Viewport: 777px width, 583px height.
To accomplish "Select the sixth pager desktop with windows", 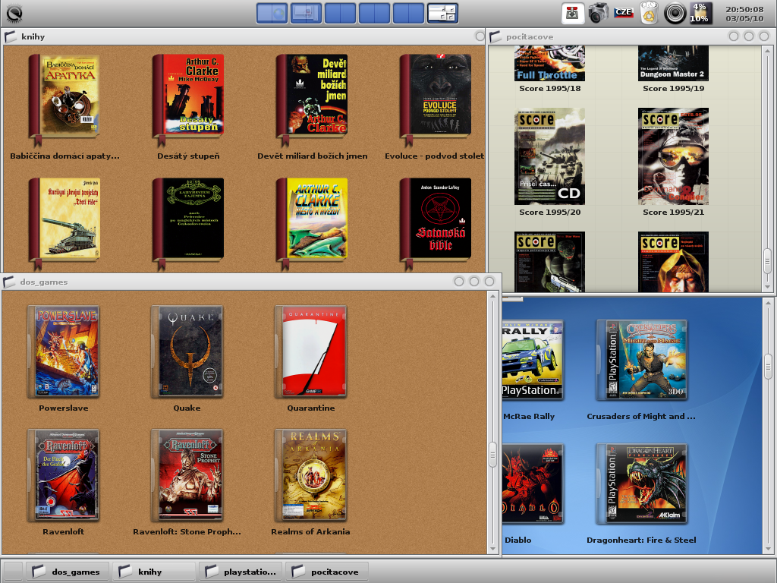I will pos(442,14).
